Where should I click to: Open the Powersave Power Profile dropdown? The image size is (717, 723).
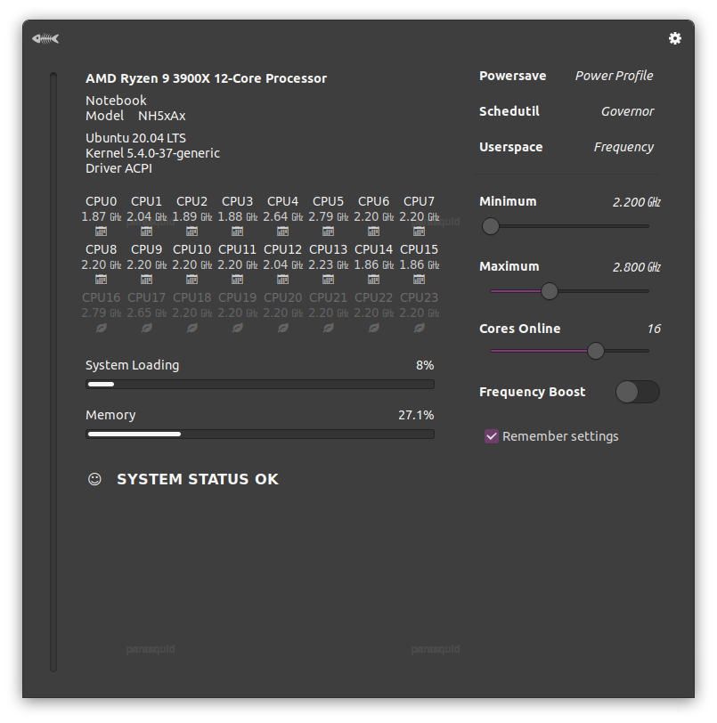pyautogui.click(x=566, y=76)
